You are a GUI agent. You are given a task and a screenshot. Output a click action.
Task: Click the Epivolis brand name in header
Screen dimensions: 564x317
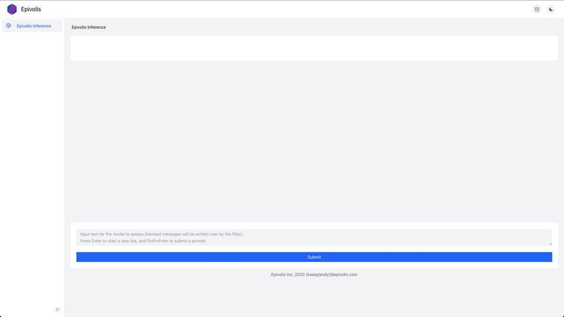point(31,9)
